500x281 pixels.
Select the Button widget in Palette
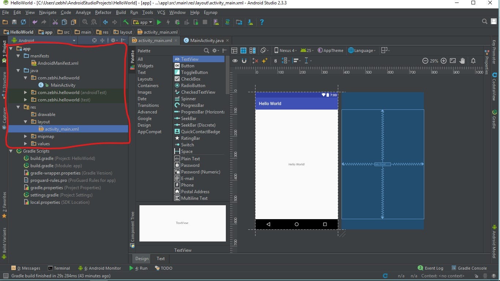[x=187, y=66]
